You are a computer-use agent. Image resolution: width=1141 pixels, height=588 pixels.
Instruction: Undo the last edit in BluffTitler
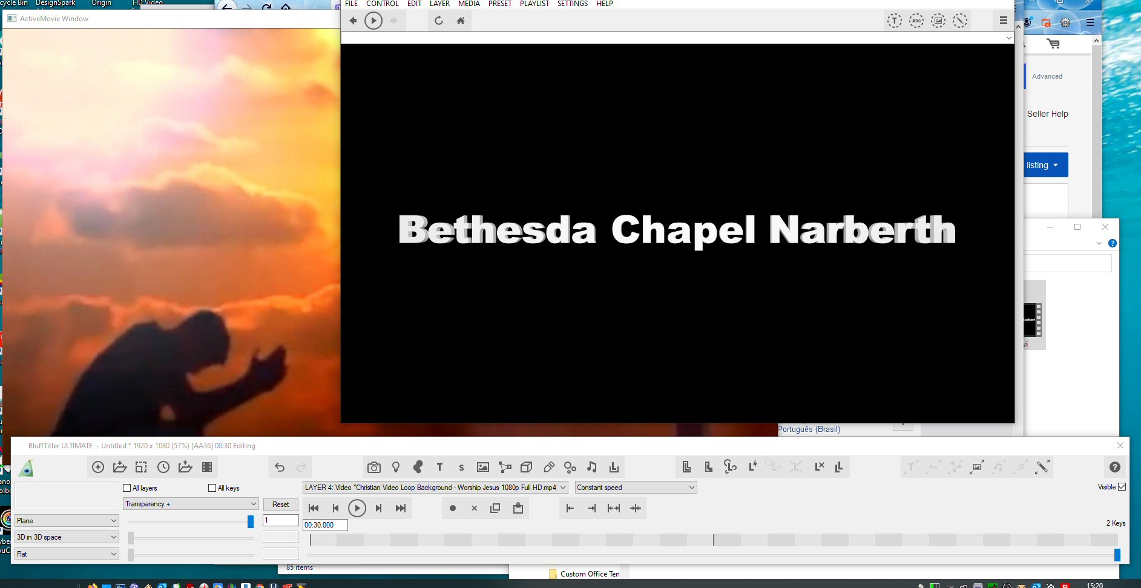pyautogui.click(x=280, y=467)
